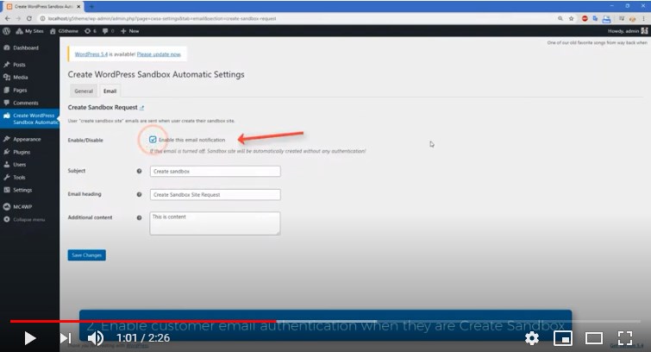Open comments bubble in admin bar

(x=109, y=31)
